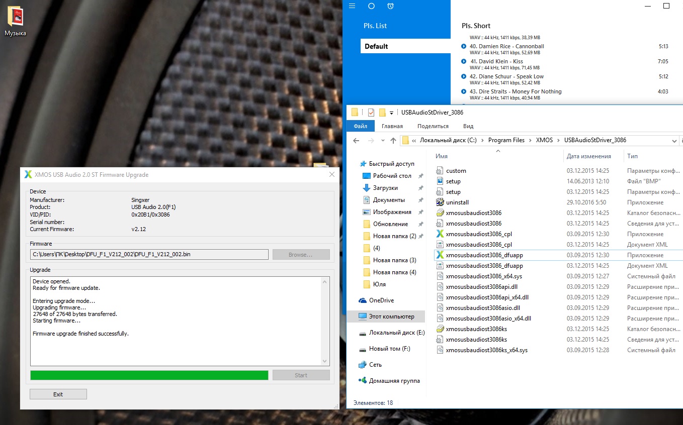Play track 43 Dire Straits - Money For Nothing
Image resolution: width=683 pixels, height=425 pixels.
(x=464, y=92)
